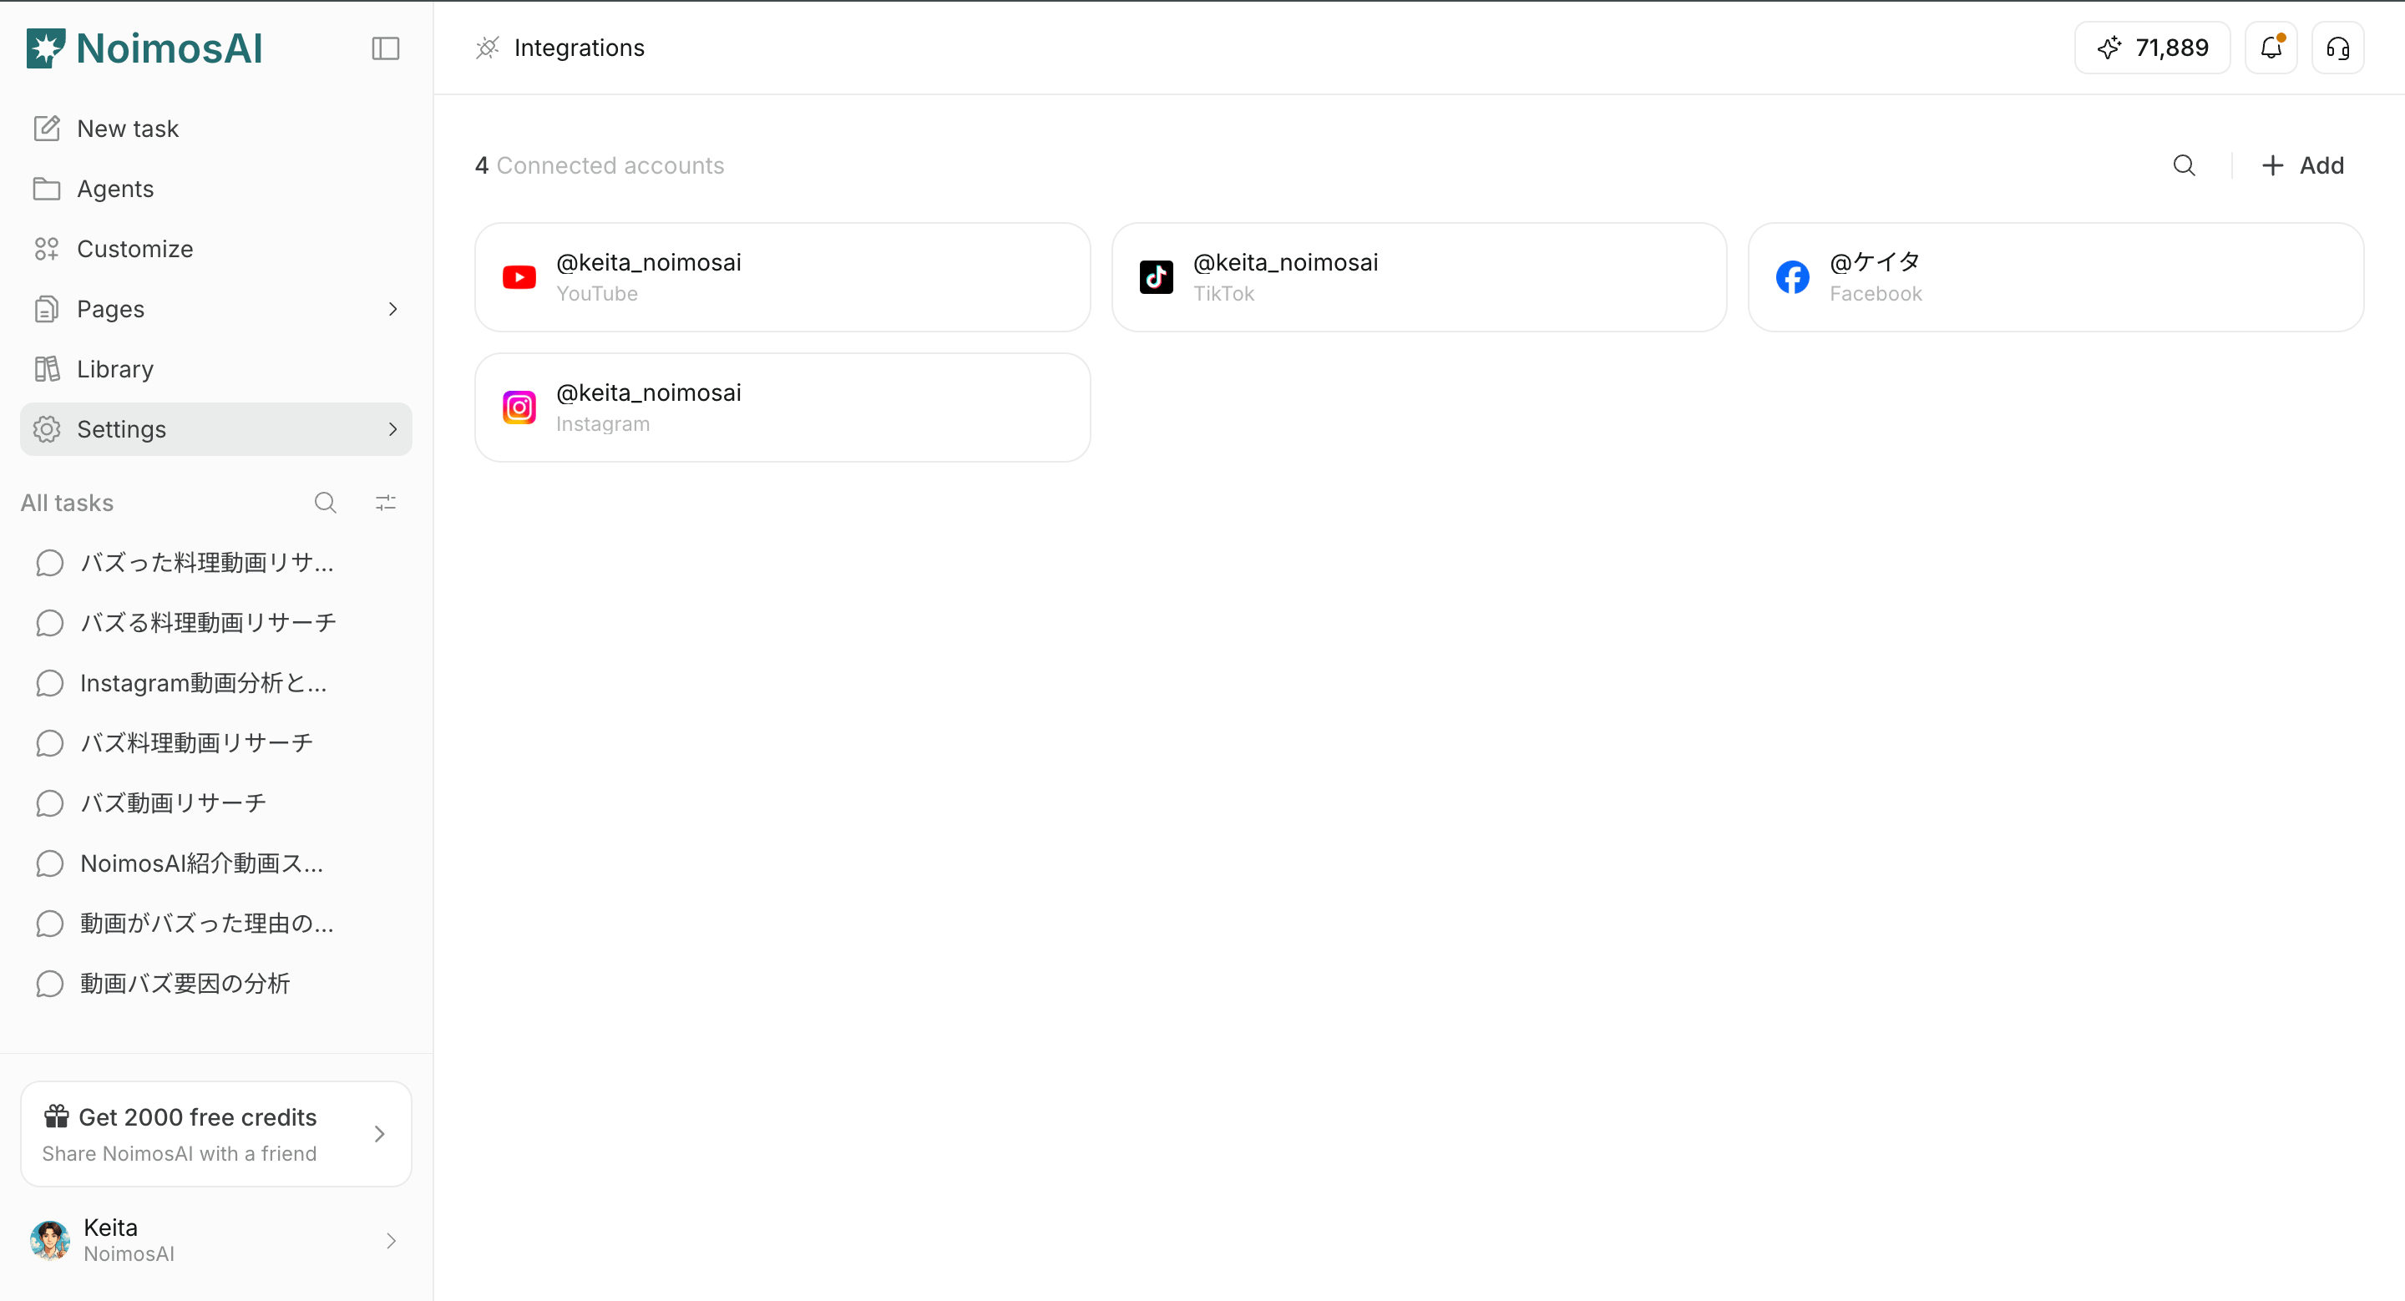Open task NoimosAI紹介動画ス...
Screen dimensions: 2405x1301
215,863
